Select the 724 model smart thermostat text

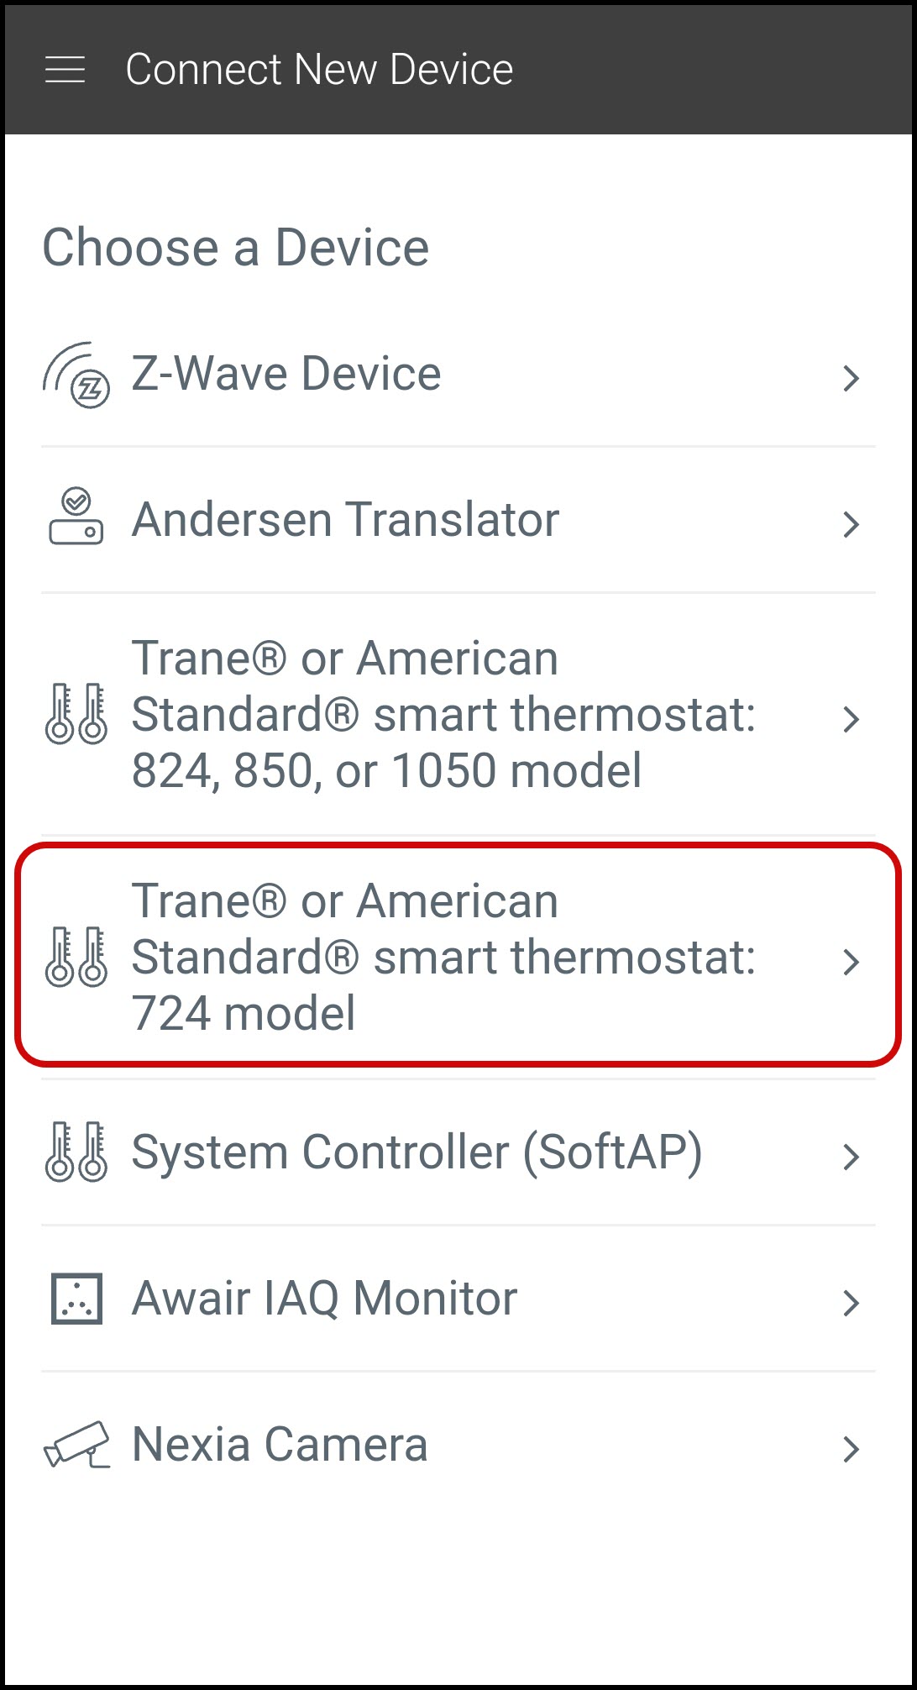pyautogui.click(x=443, y=957)
